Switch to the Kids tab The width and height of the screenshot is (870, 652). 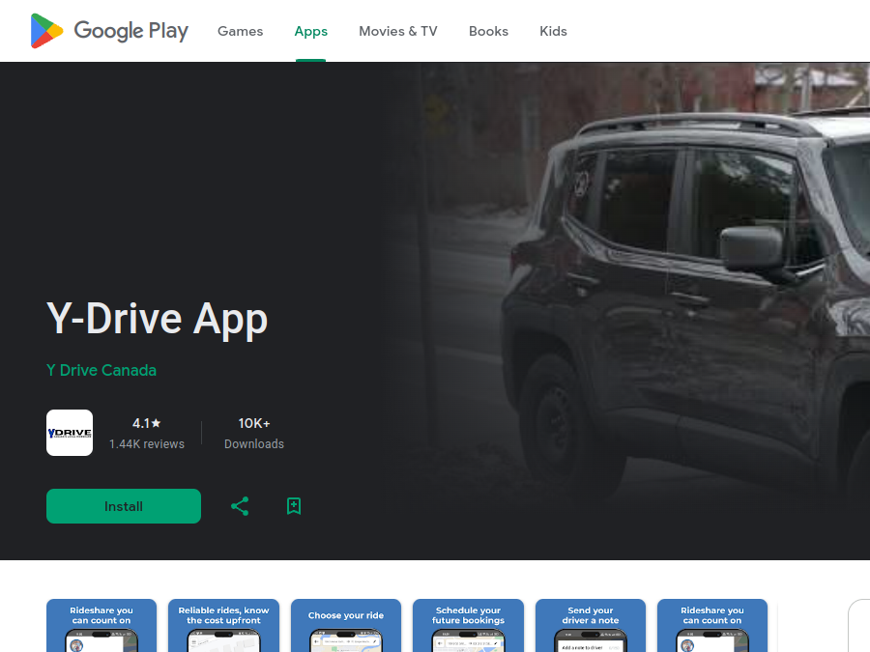coord(553,31)
